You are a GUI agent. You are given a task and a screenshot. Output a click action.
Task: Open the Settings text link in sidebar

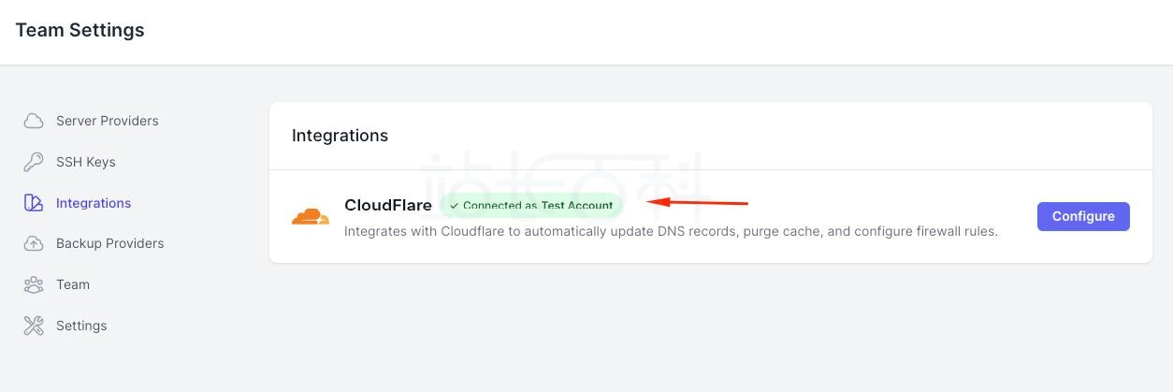point(81,326)
